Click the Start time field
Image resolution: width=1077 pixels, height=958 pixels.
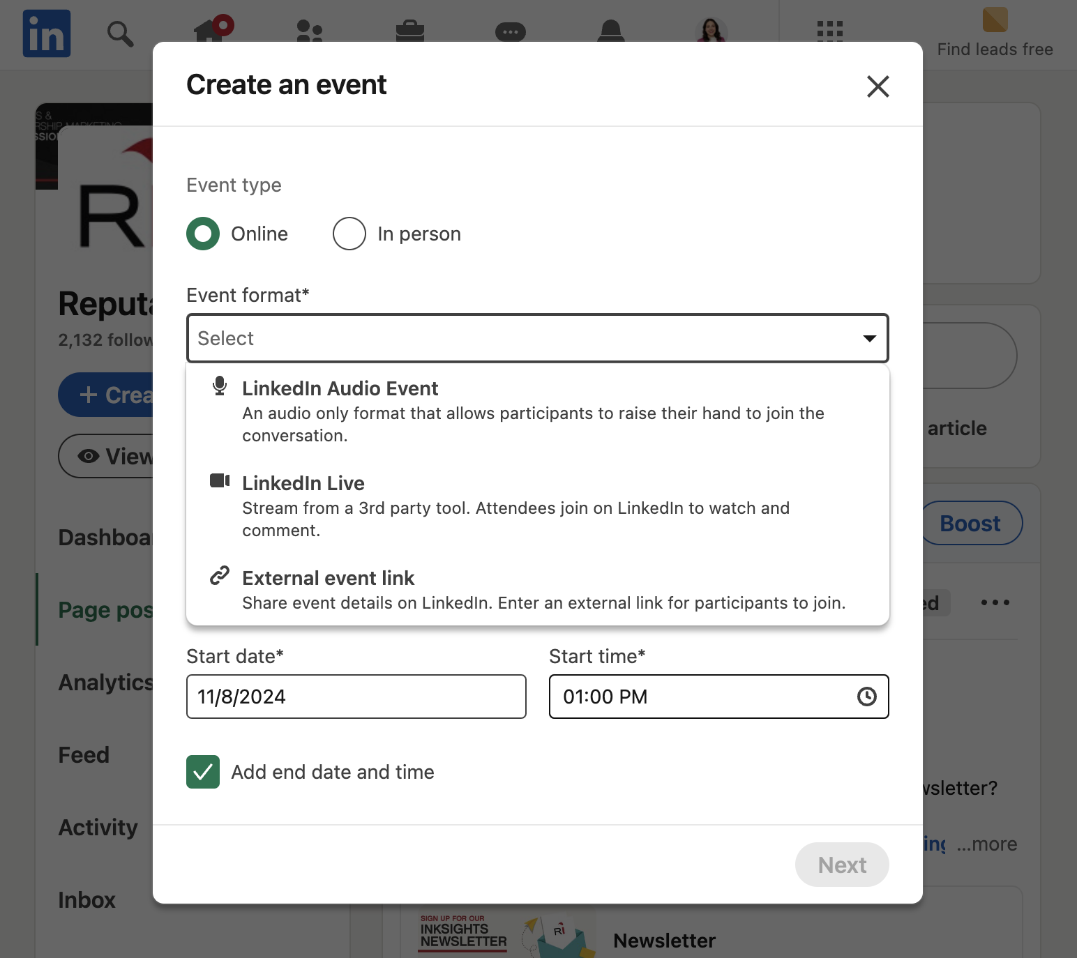pos(719,697)
